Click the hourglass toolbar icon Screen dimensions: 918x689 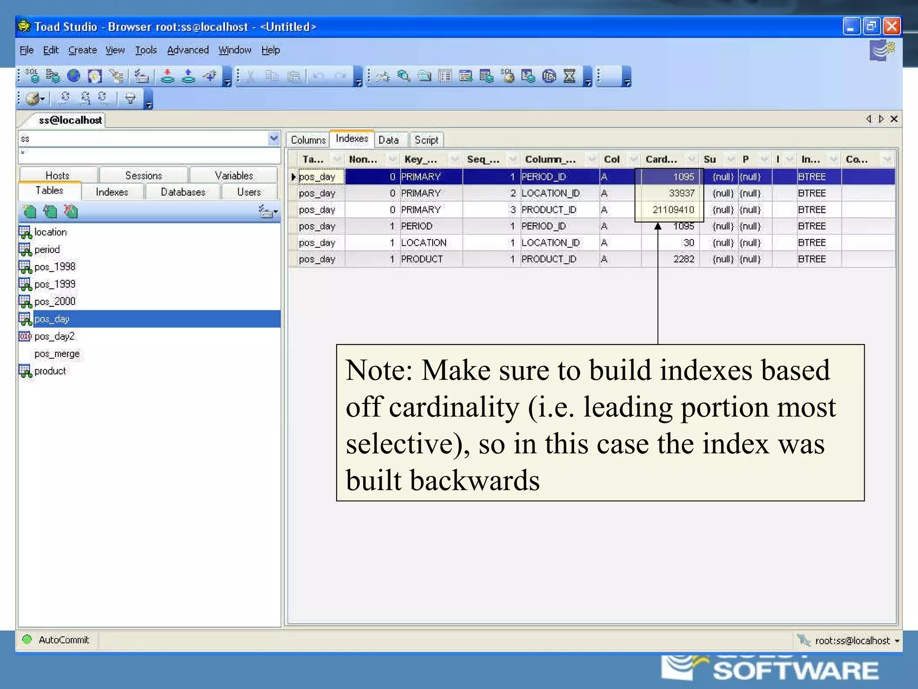pyautogui.click(x=569, y=76)
